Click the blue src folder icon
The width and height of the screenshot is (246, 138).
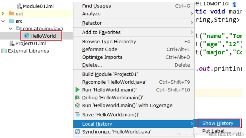coord(11,21)
